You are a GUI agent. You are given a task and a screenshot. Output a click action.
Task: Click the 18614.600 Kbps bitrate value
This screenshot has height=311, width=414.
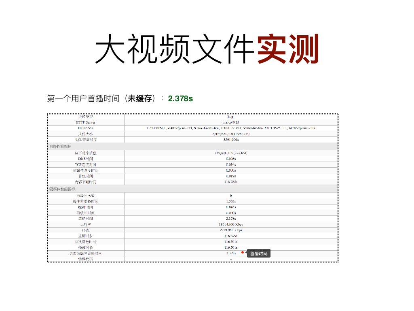click(x=231, y=224)
